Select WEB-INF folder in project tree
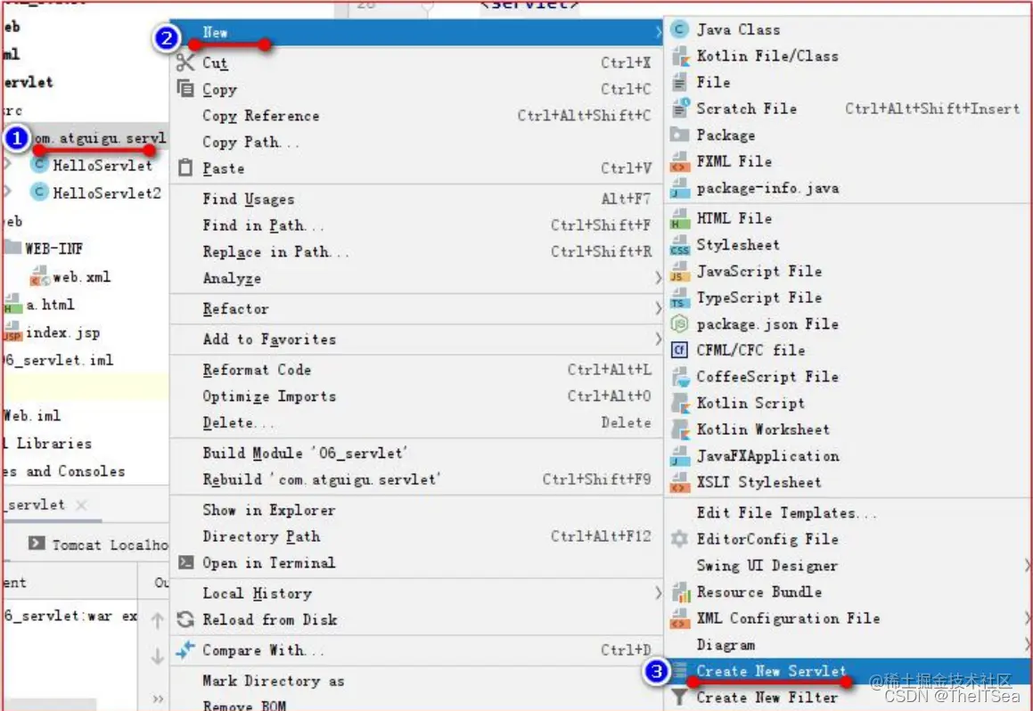Viewport: 1033px width, 711px height. [53, 249]
